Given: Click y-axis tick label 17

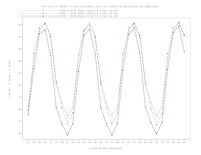Looking at the screenshot, I should [x=20, y=121].
